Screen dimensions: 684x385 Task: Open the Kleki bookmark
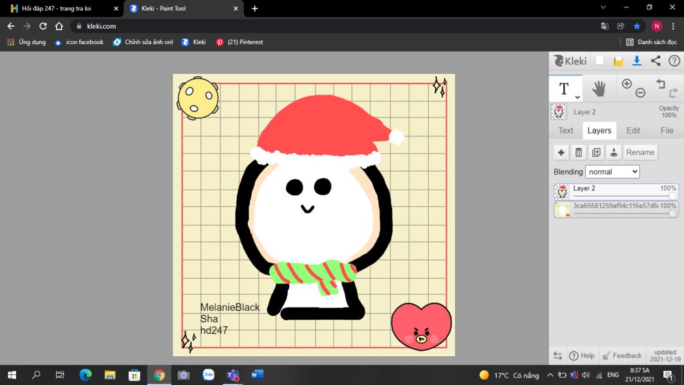tap(194, 42)
